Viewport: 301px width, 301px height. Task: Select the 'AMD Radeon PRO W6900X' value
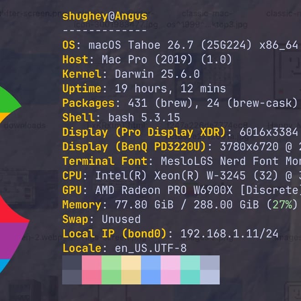point(164,191)
